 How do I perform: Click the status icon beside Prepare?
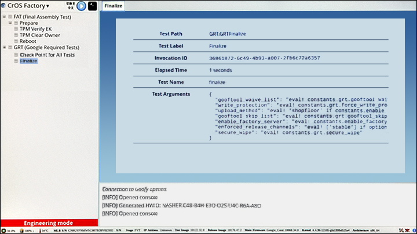tap(16, 23)
